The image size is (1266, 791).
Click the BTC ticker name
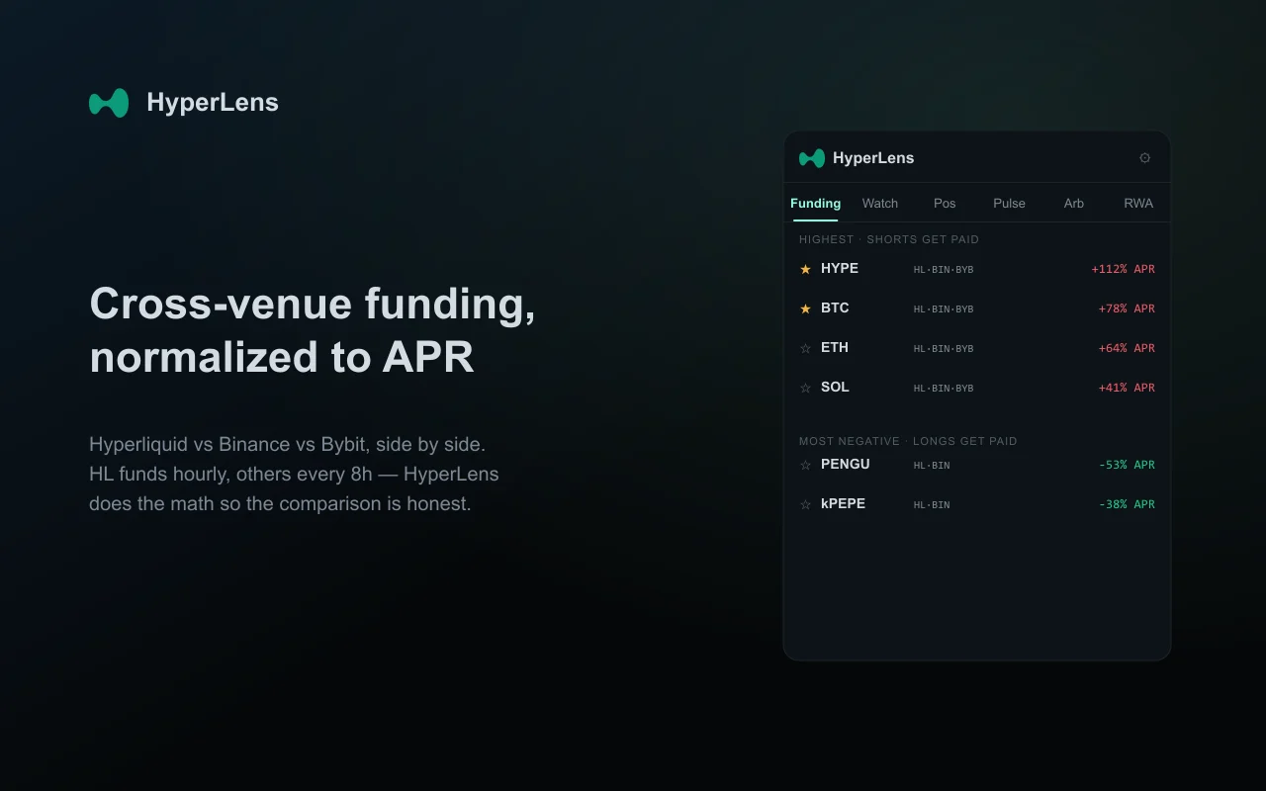tap(835, 308)
